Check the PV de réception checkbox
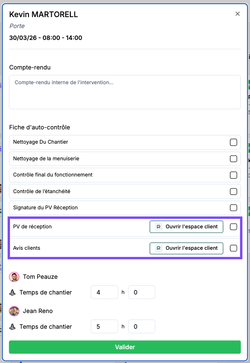Image resolution: width=250 pixels, height=363 pixels. tap(233, 226)
